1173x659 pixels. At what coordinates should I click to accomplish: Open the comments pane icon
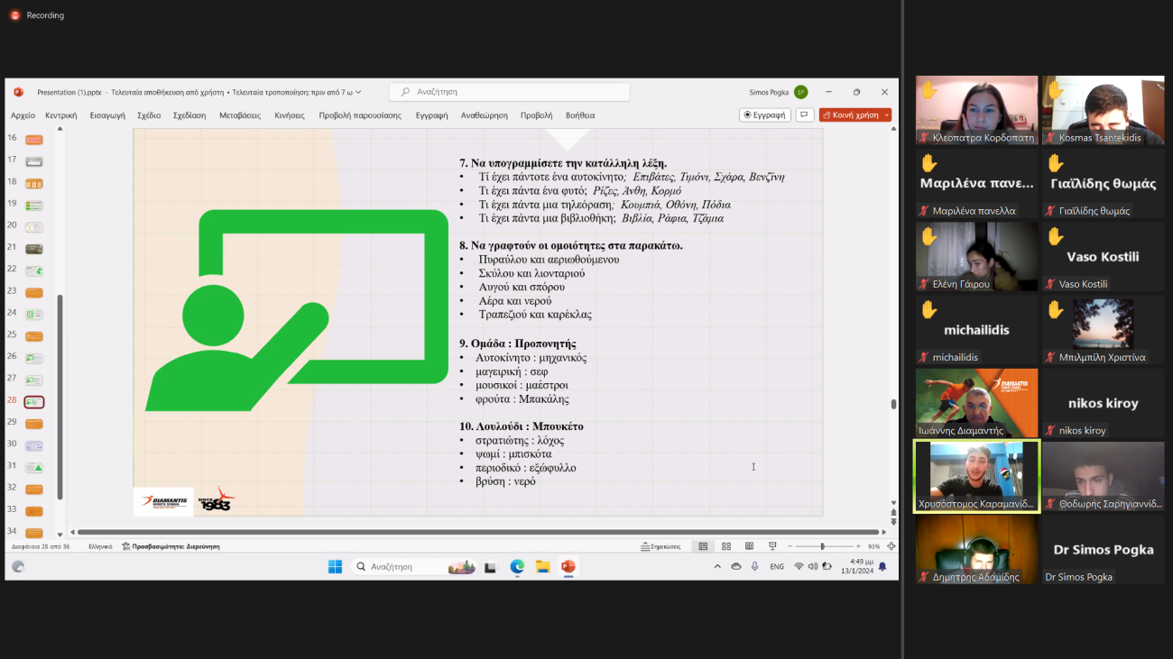(x=805, y=114)
